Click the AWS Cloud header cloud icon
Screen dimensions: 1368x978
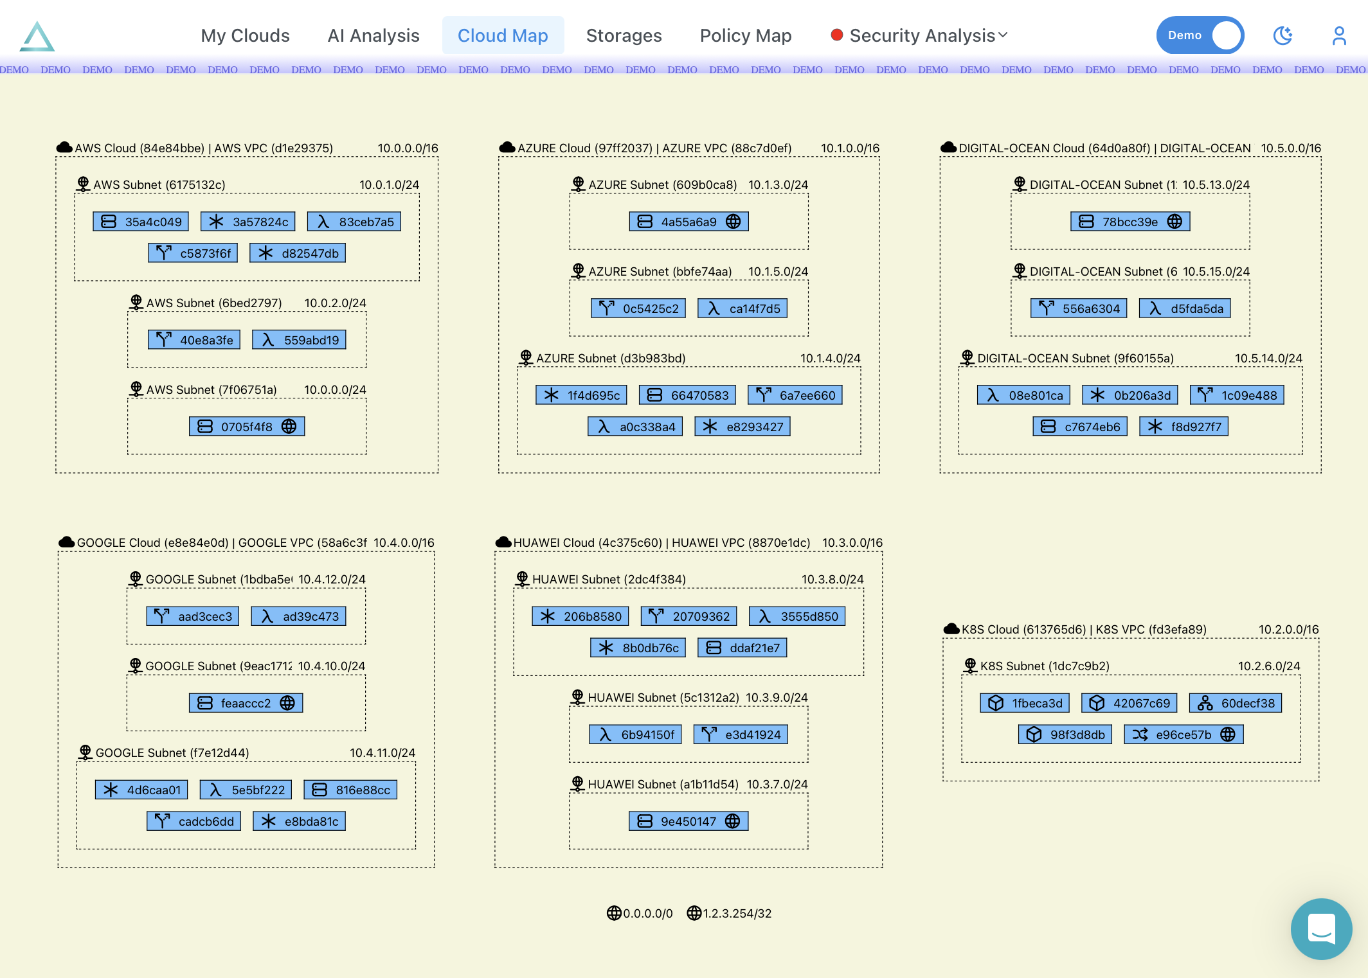(x=64, y=148)
